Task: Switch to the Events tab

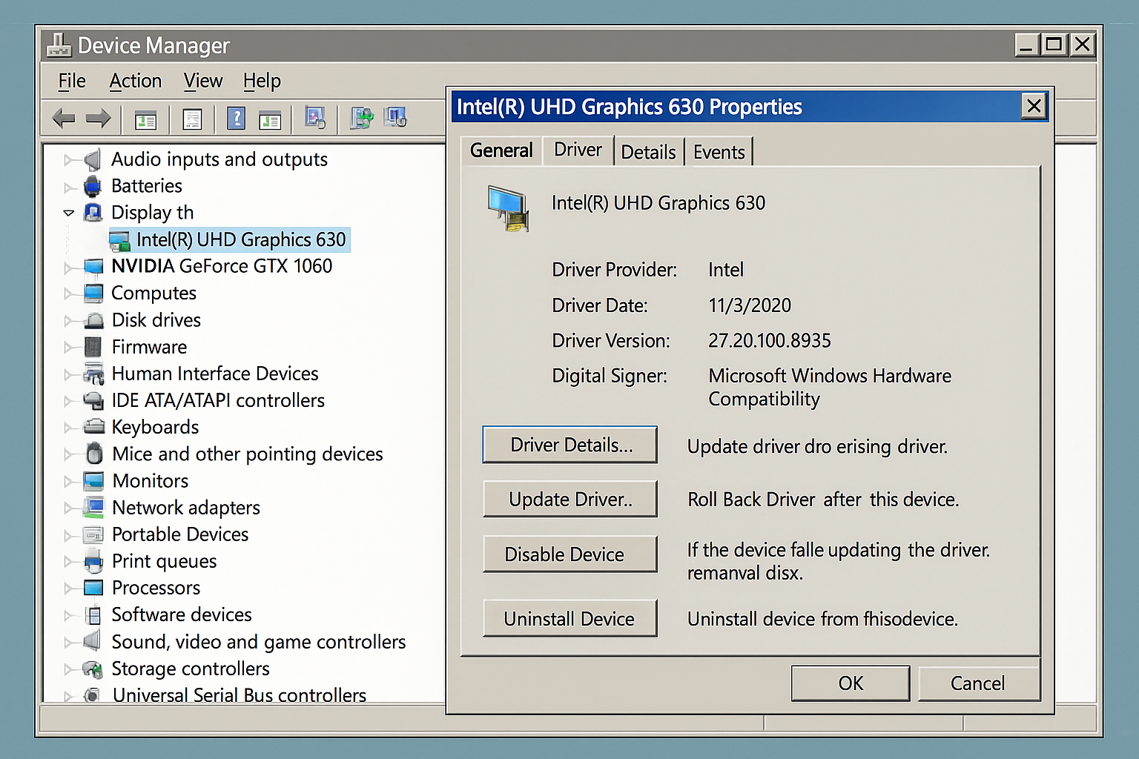Action: click(x=719, y=152)
